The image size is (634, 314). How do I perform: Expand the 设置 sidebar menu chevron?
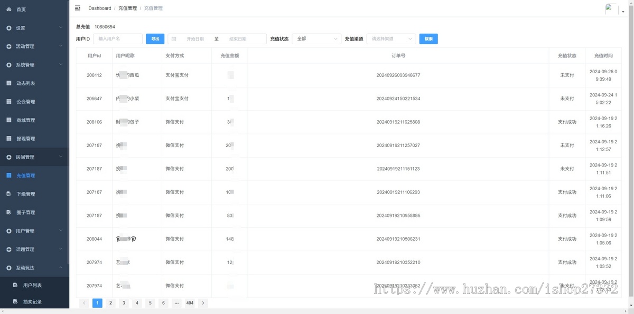pyautogui.click(x=61, y=27)
